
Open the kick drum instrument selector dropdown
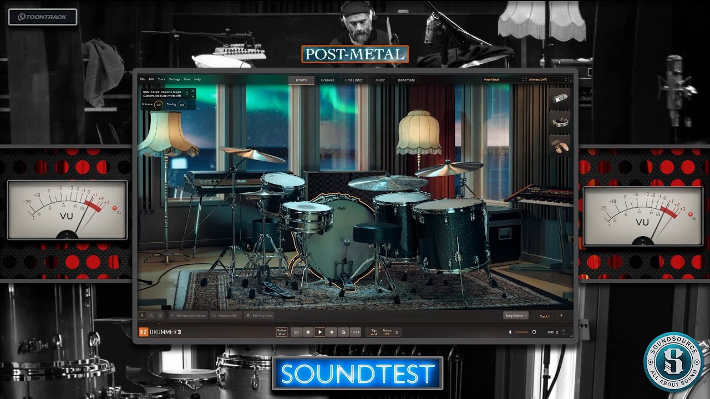pyautogui.click(x=164, y=94)
